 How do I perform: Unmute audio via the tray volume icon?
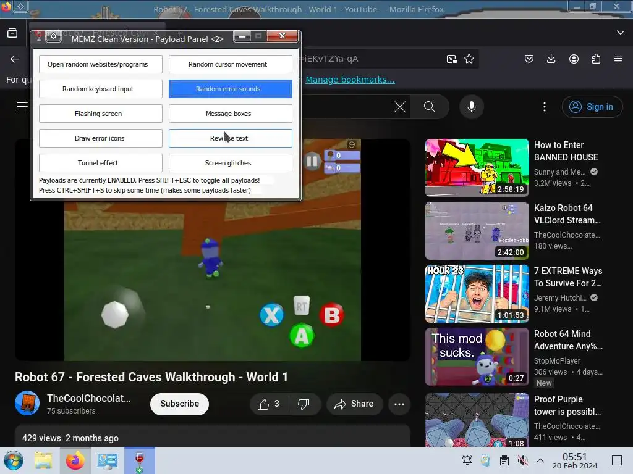point(522,460)
